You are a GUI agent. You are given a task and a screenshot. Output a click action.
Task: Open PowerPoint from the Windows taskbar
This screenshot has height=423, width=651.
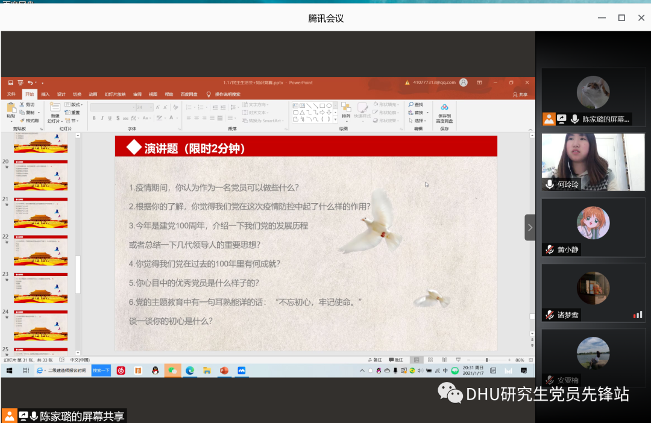coord(224,371)
